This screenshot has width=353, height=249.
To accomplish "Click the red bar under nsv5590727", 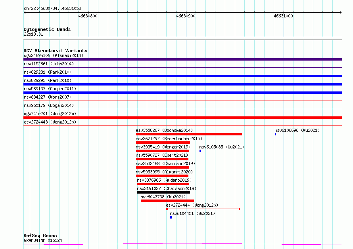I will pyautogui.click(x=162, y=159).
